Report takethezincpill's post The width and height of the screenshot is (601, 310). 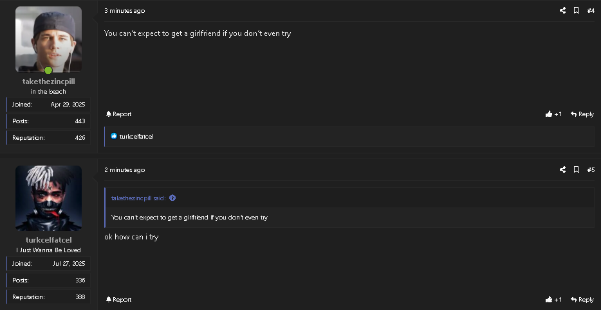118,114
